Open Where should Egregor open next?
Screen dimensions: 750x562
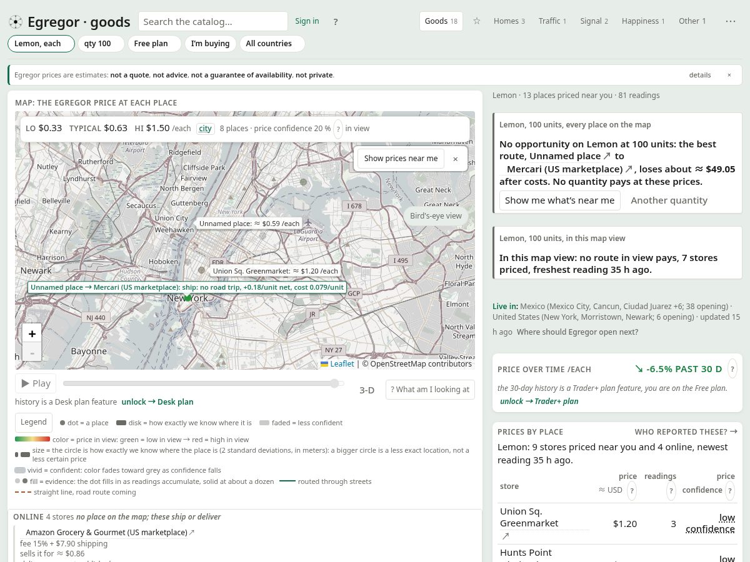coord(577,332)
